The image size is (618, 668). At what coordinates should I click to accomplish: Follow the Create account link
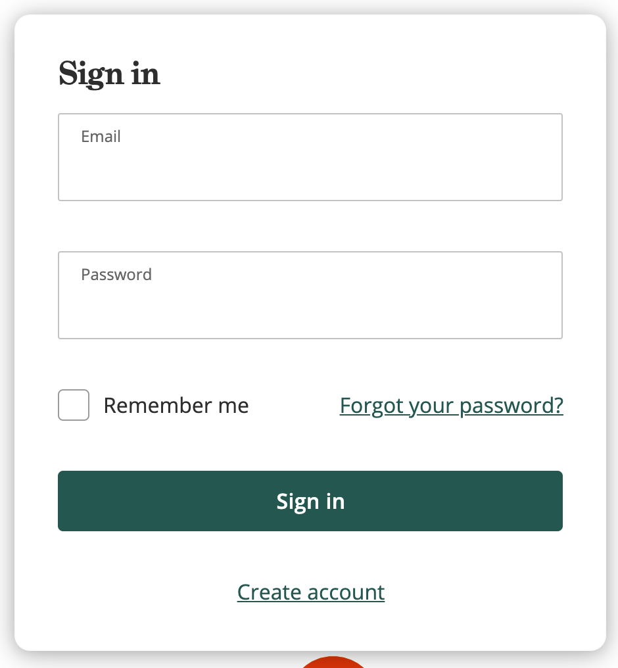[310, 592]
